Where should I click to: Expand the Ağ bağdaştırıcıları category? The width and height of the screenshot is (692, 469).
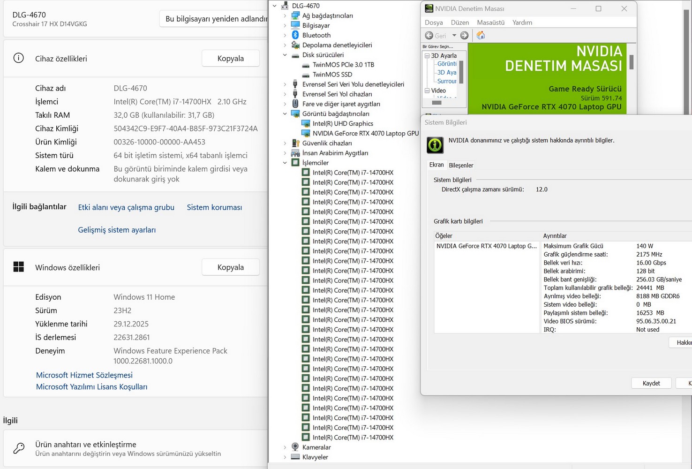[285, 15]
